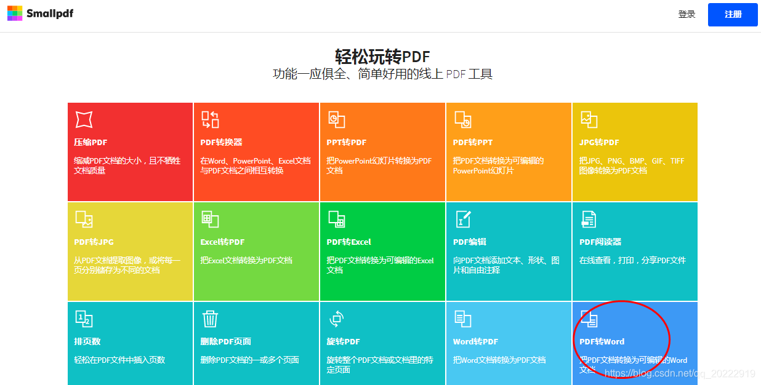Select the PDF转Word icon
Image resolution: width=761 pixels, height=385 pixels.
[589, 319]
